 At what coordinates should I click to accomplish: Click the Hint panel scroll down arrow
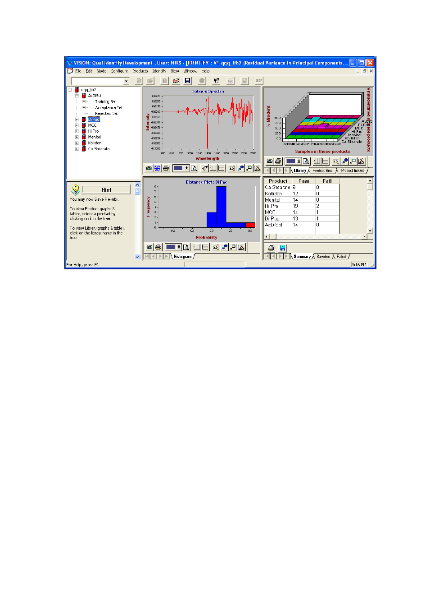pyautogui.click(x=137, y=257)
